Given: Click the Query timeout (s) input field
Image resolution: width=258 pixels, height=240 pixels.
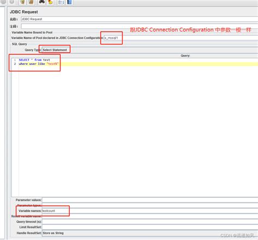Looking at the screenshot, I should [x=150, y=222].
